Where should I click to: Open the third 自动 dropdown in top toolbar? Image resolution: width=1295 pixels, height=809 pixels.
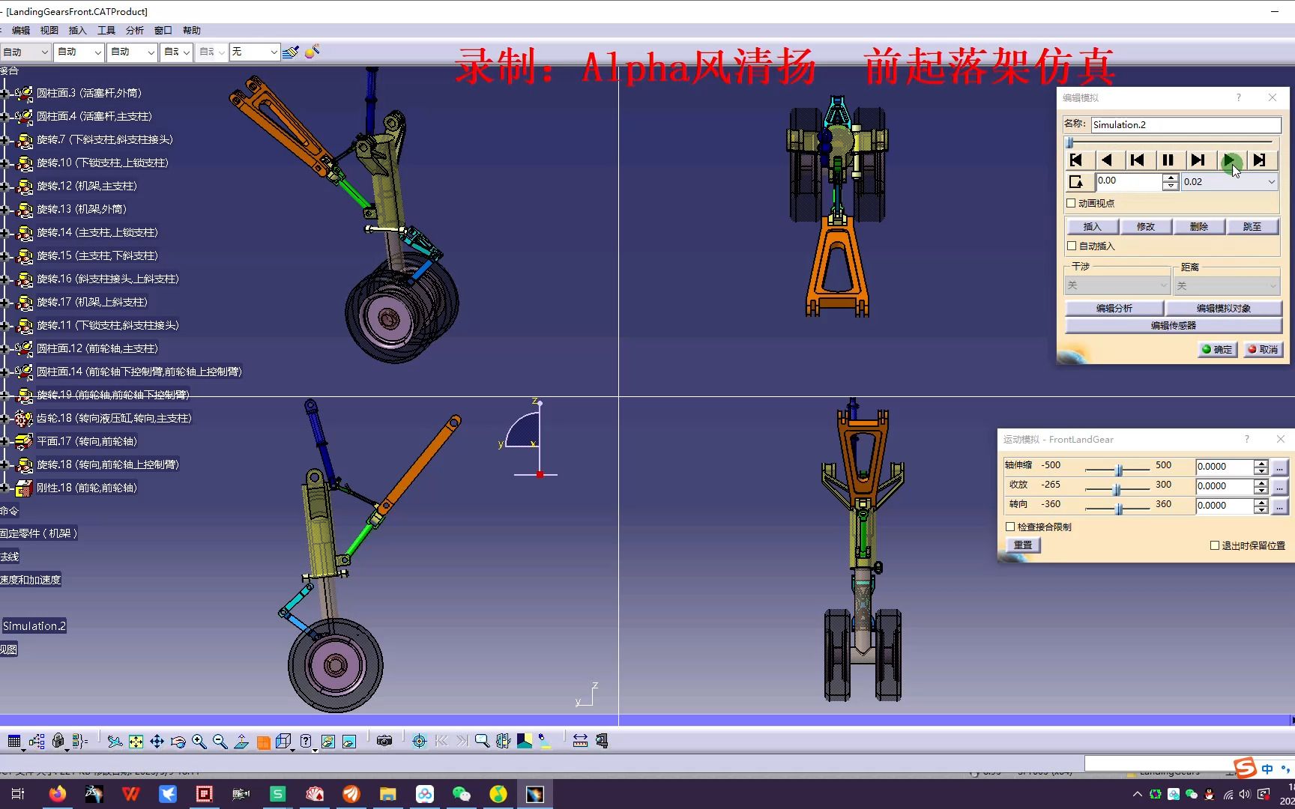132,52
